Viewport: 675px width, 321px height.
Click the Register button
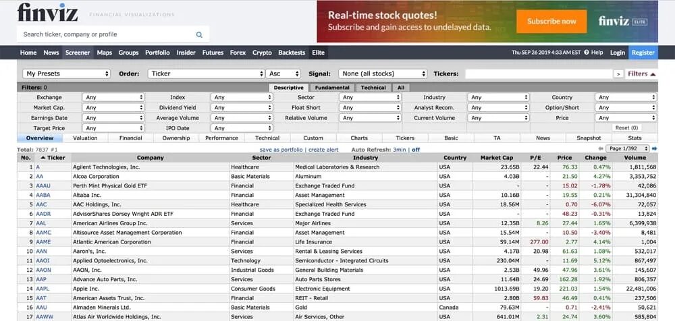pyautogui.click(x=643, y=53)
